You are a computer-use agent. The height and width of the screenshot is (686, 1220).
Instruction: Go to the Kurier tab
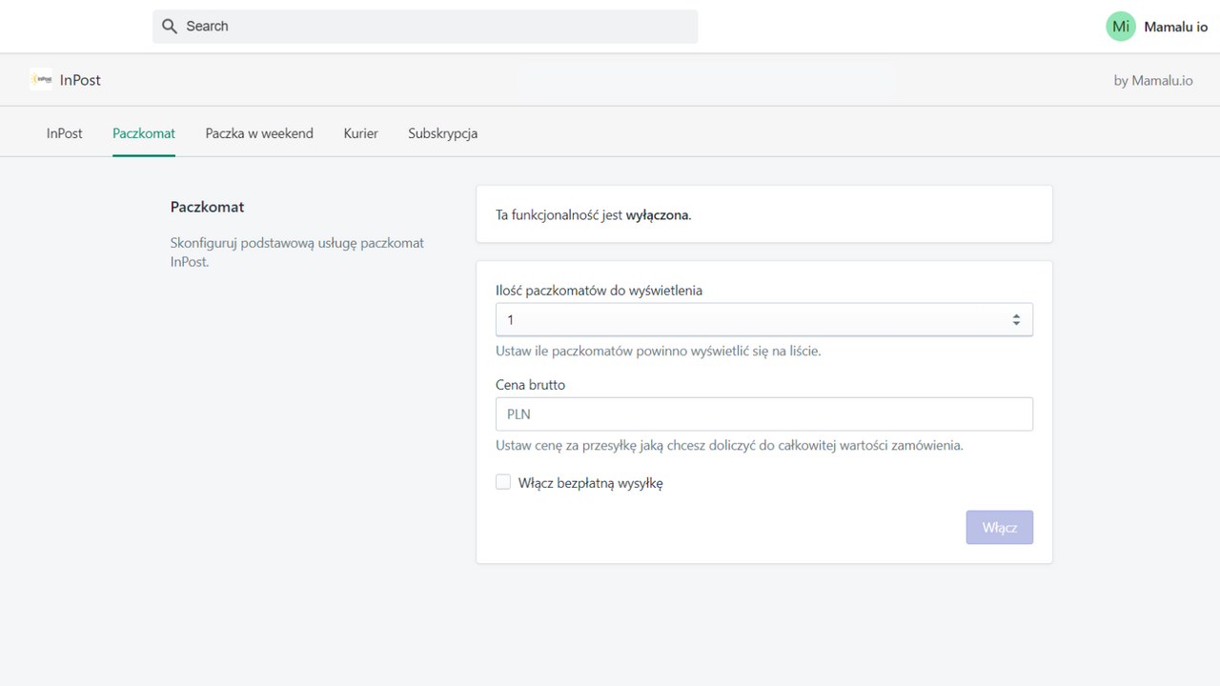point(361,133)
